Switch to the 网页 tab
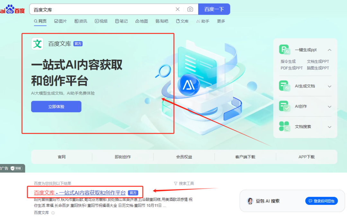This screenshot has height=220, width=347. (x=40, y=21)
